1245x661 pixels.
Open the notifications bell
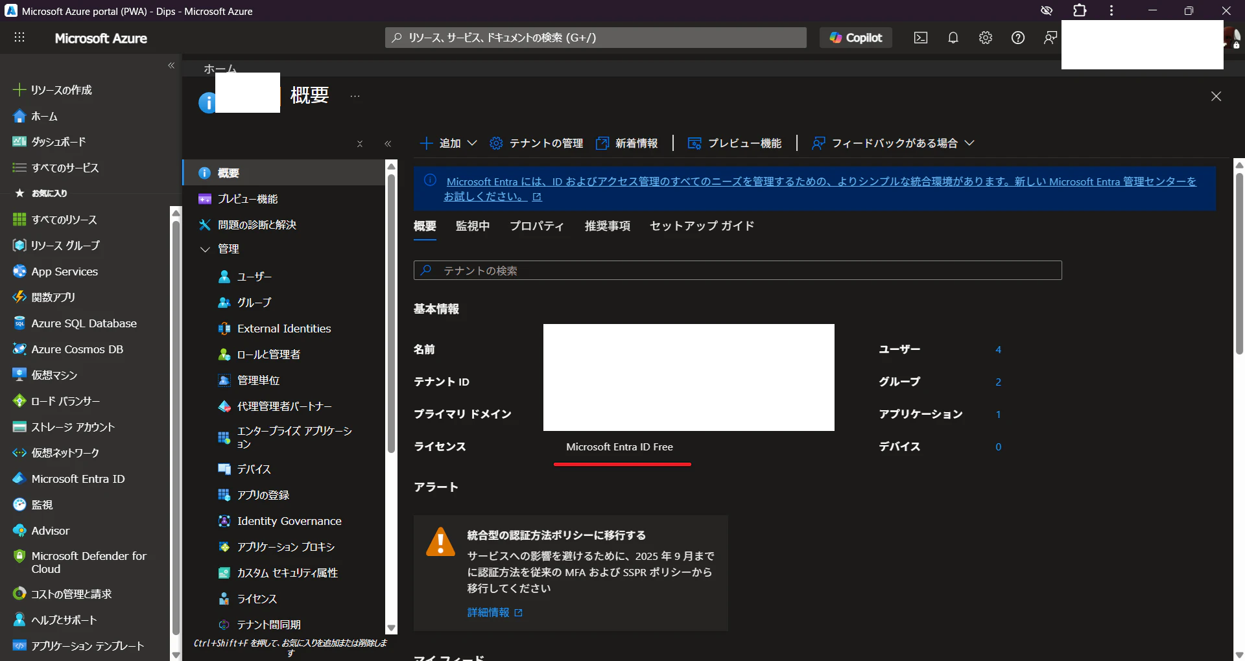click(x=953, y=38)
